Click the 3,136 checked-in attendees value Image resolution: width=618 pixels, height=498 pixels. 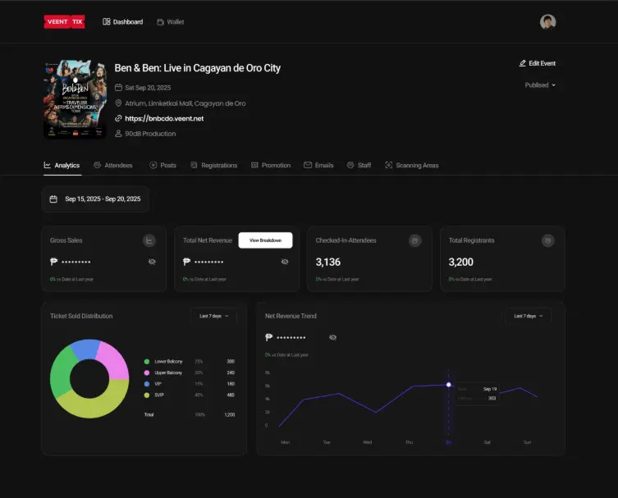pos(328,262)
